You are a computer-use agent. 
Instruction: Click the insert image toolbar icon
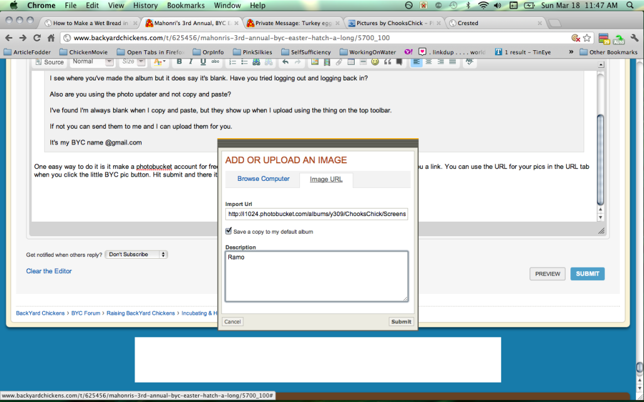315,62
